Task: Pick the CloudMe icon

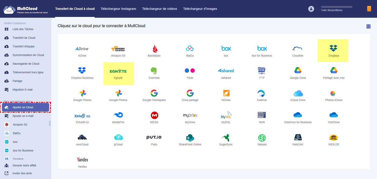Action: pos(298,49)
